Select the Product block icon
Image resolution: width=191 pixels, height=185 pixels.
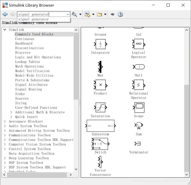coord(100,85)
